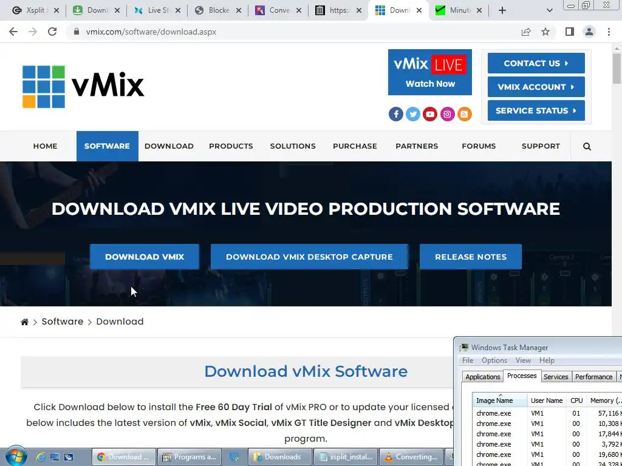Open the Downloads folder taskbar item
Image resolution: width=622 pixels, height=466 pixels.
280,457
